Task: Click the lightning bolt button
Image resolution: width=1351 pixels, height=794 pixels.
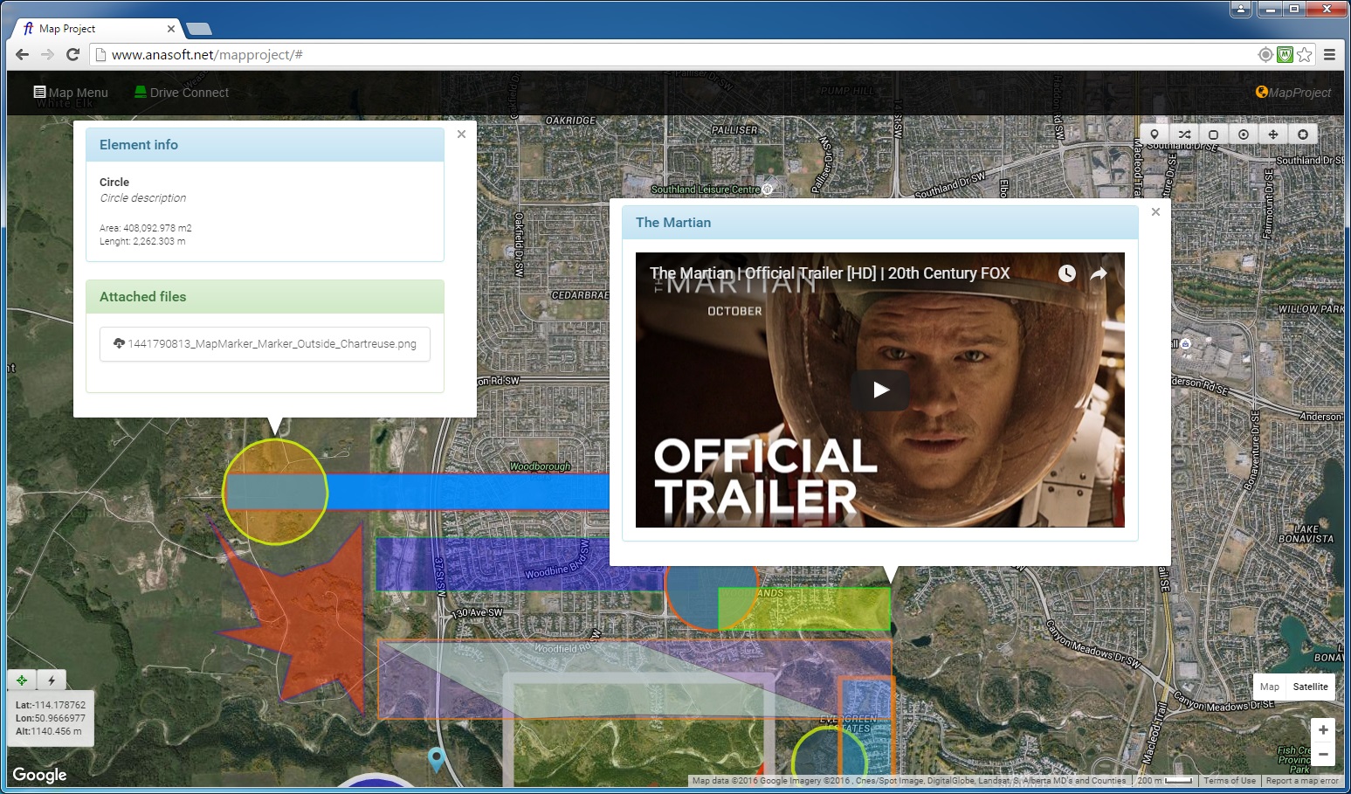Action: tap(52, 680)
